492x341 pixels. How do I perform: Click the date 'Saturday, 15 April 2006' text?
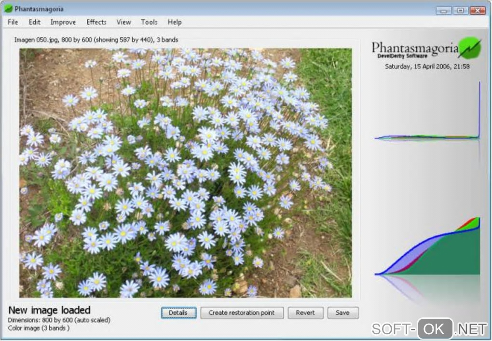click(427, 67)
